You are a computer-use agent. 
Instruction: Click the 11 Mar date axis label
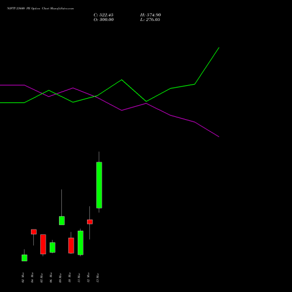(79, 277)
